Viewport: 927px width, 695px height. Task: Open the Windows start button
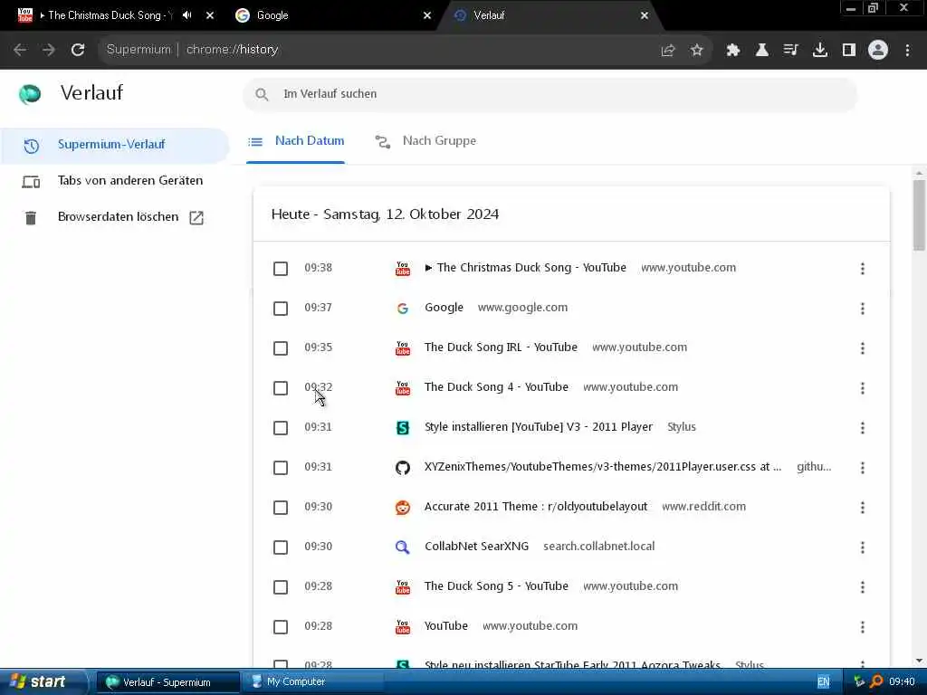click(x=42, y=682)
